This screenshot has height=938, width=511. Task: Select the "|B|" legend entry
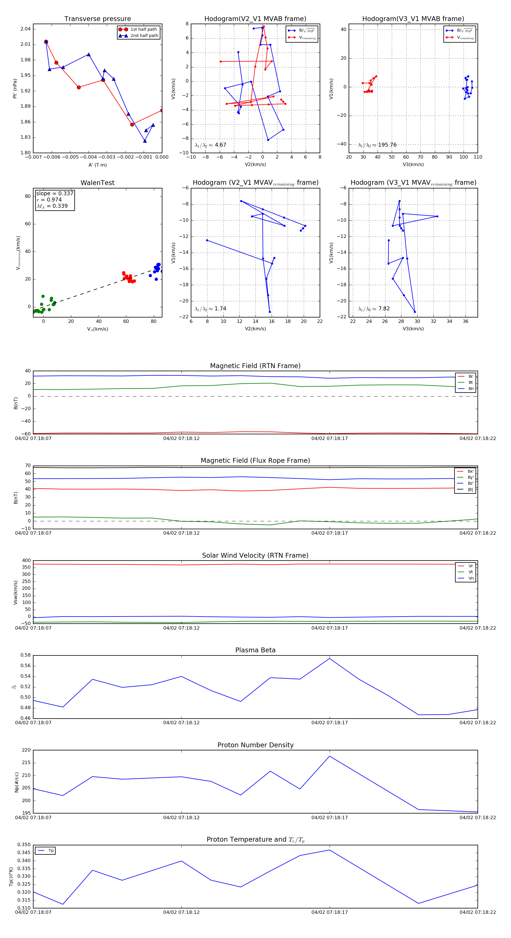[x=465, y=490]
